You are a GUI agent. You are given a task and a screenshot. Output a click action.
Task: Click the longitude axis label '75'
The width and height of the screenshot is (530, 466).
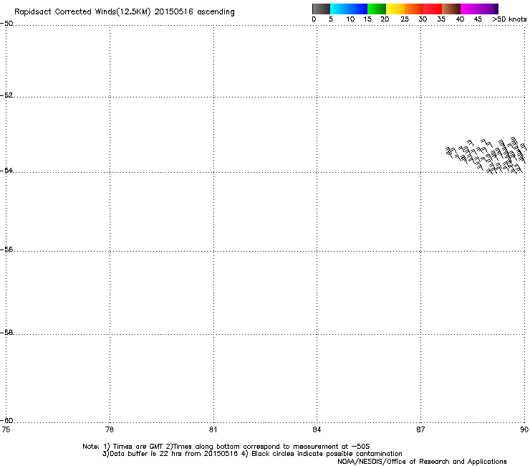[x=6, y=429]
